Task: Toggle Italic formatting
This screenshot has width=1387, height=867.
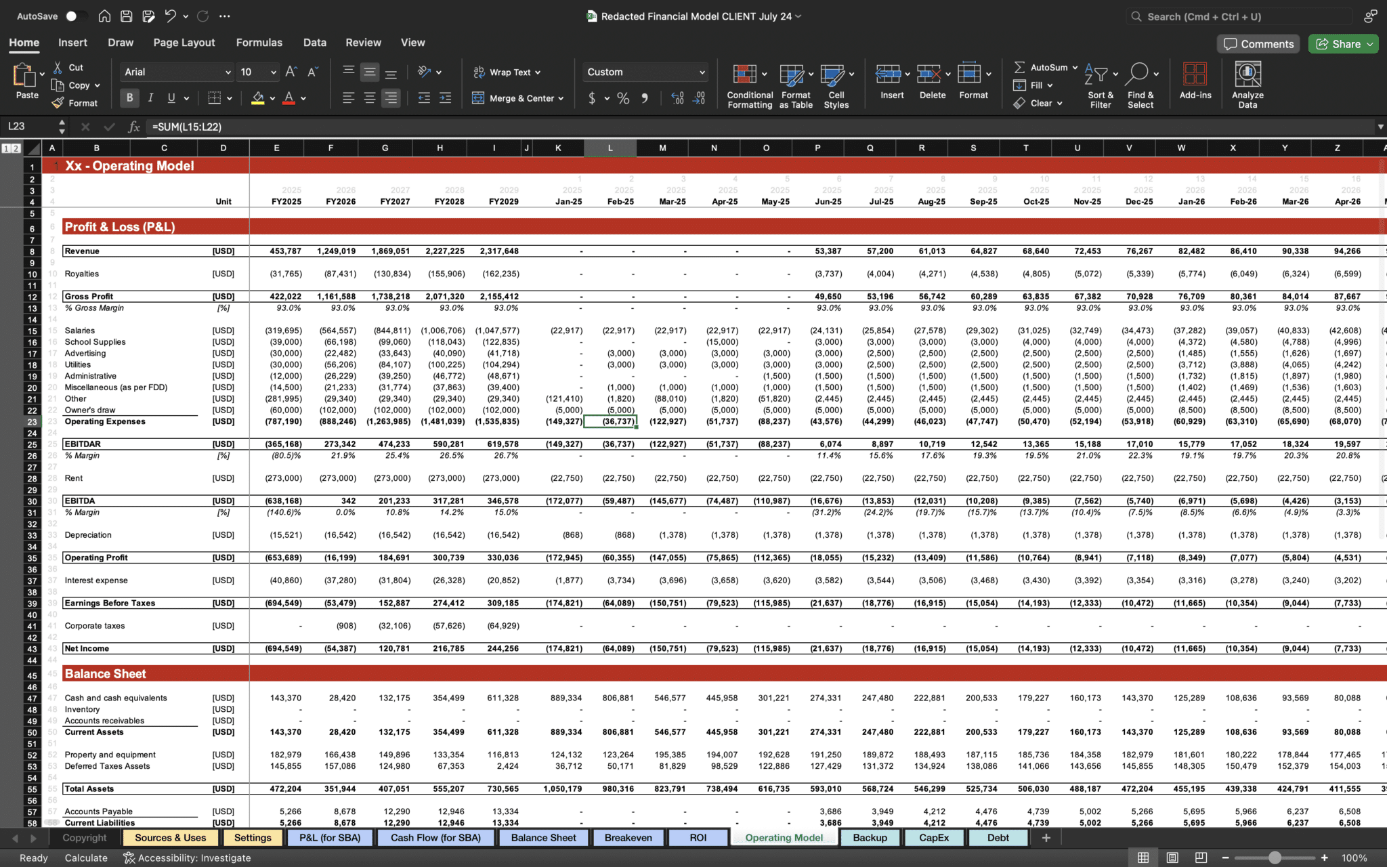Action: pyautogui.click(x=150, y=98)
